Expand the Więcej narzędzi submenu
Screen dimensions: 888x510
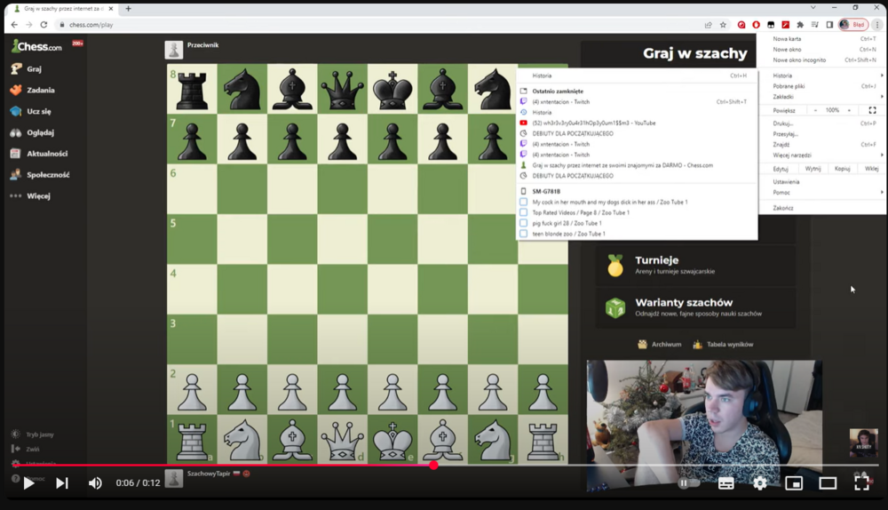(x=823, y=155)
